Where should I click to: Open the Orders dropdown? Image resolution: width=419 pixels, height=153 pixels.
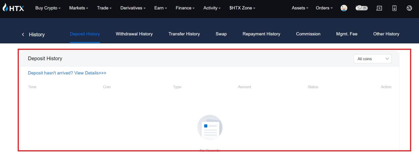324,8
